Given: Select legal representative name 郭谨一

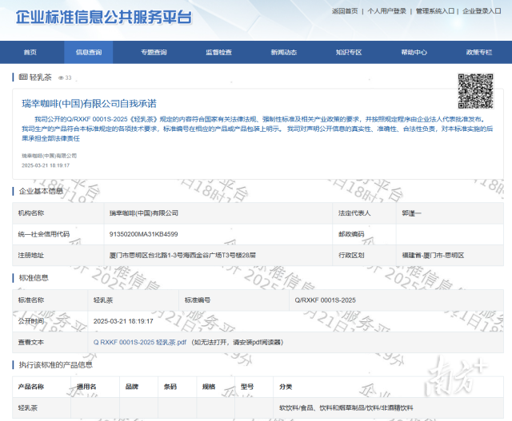Looking at the screenshot, I should [411, 213].
